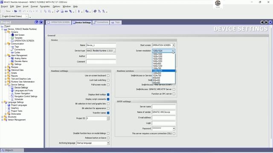Open Cycles in the project tree

pos(17,52)
